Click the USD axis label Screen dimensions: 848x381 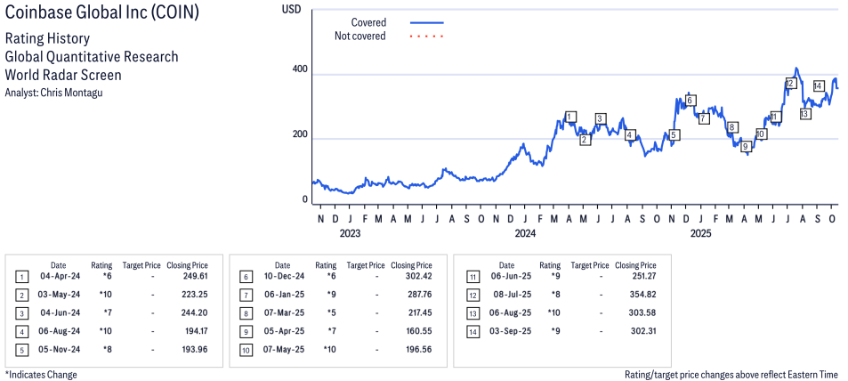[x=291, y=9]
